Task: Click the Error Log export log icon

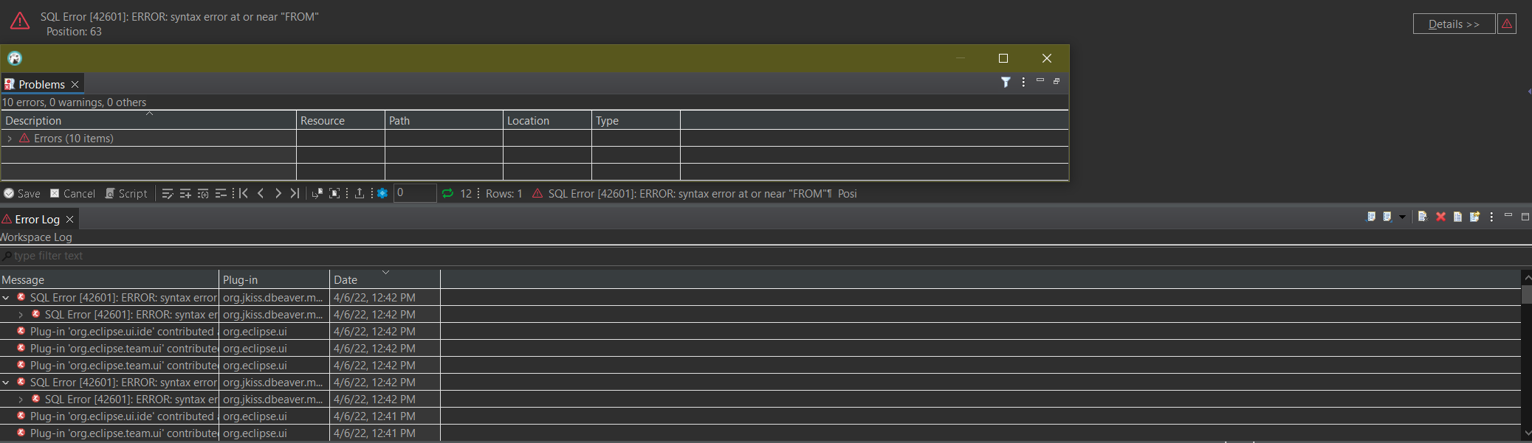Action: point(1371,217)
